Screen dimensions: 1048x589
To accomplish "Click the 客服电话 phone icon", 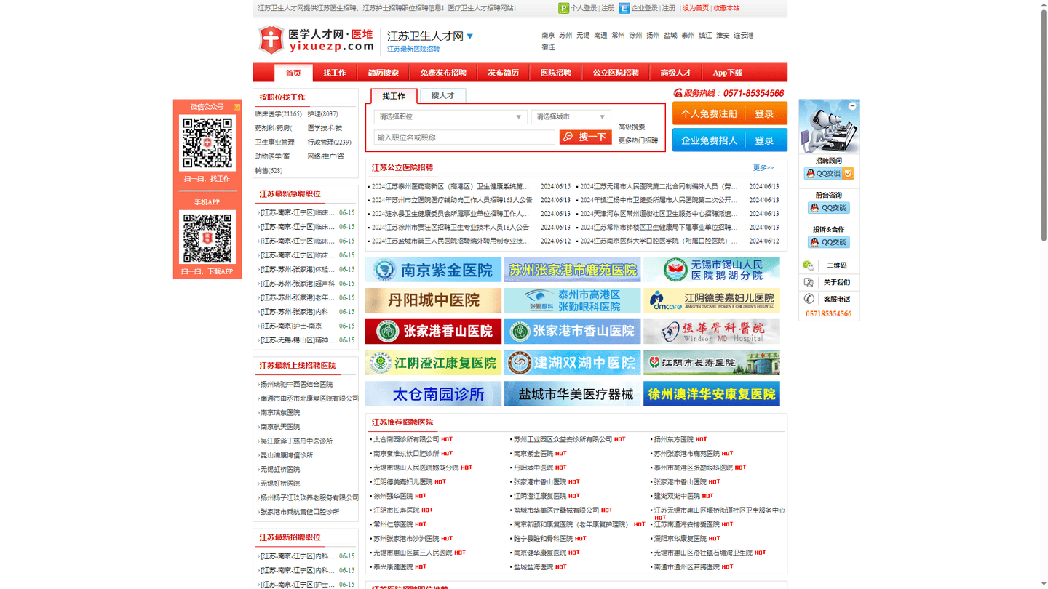I will point(809,299).
